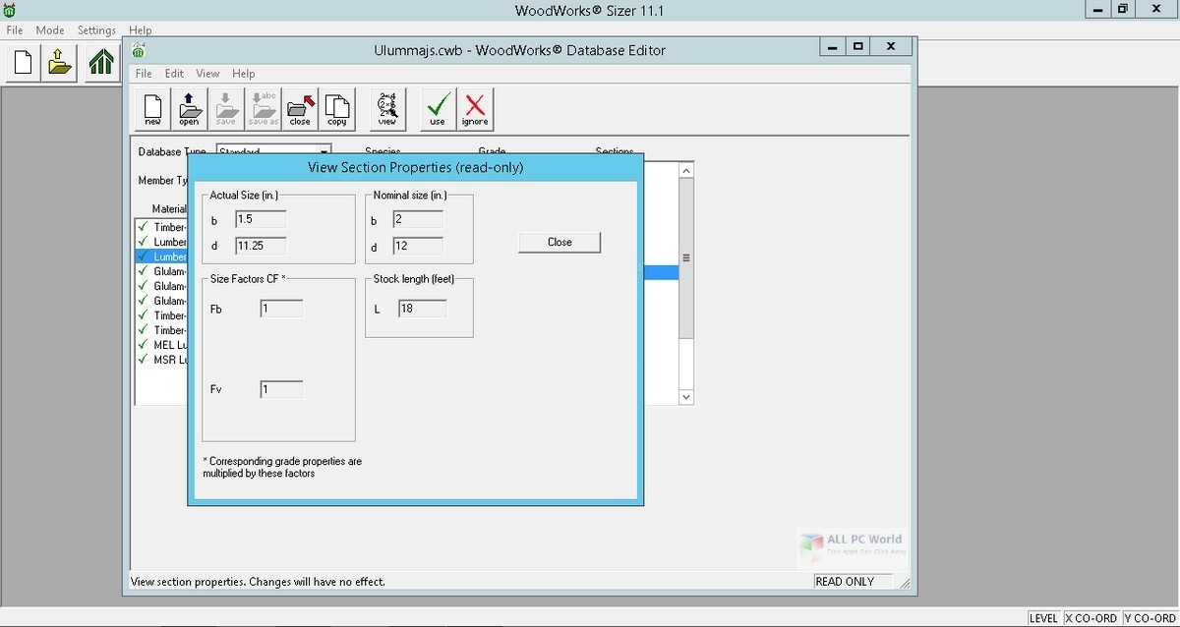Click the Nominal size d field showing 12
This screenshot has width=1180, height=627.
coord(418,246)
